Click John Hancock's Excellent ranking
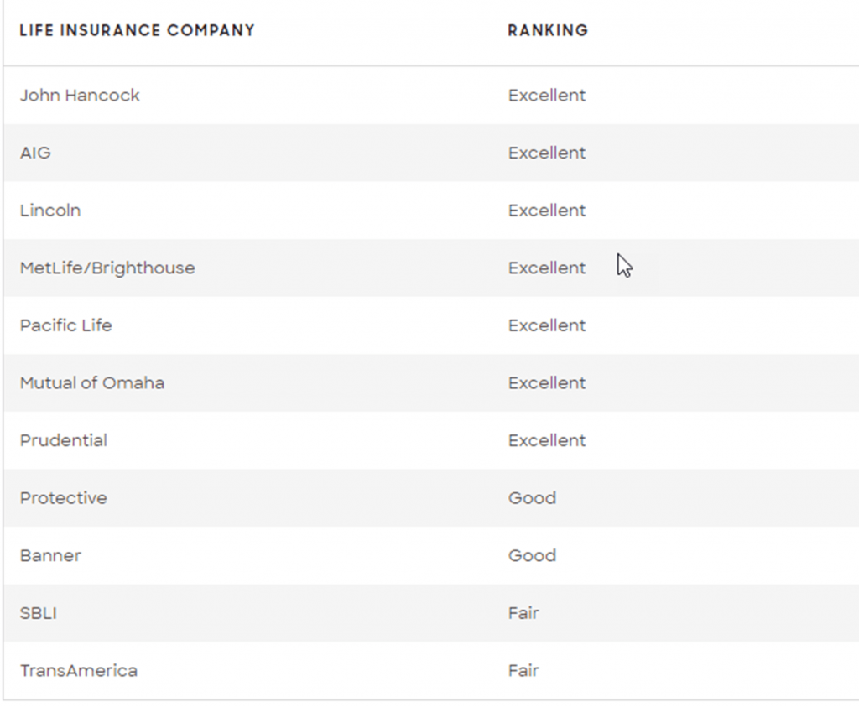This screenshot has height=707, width=859. 547,96
